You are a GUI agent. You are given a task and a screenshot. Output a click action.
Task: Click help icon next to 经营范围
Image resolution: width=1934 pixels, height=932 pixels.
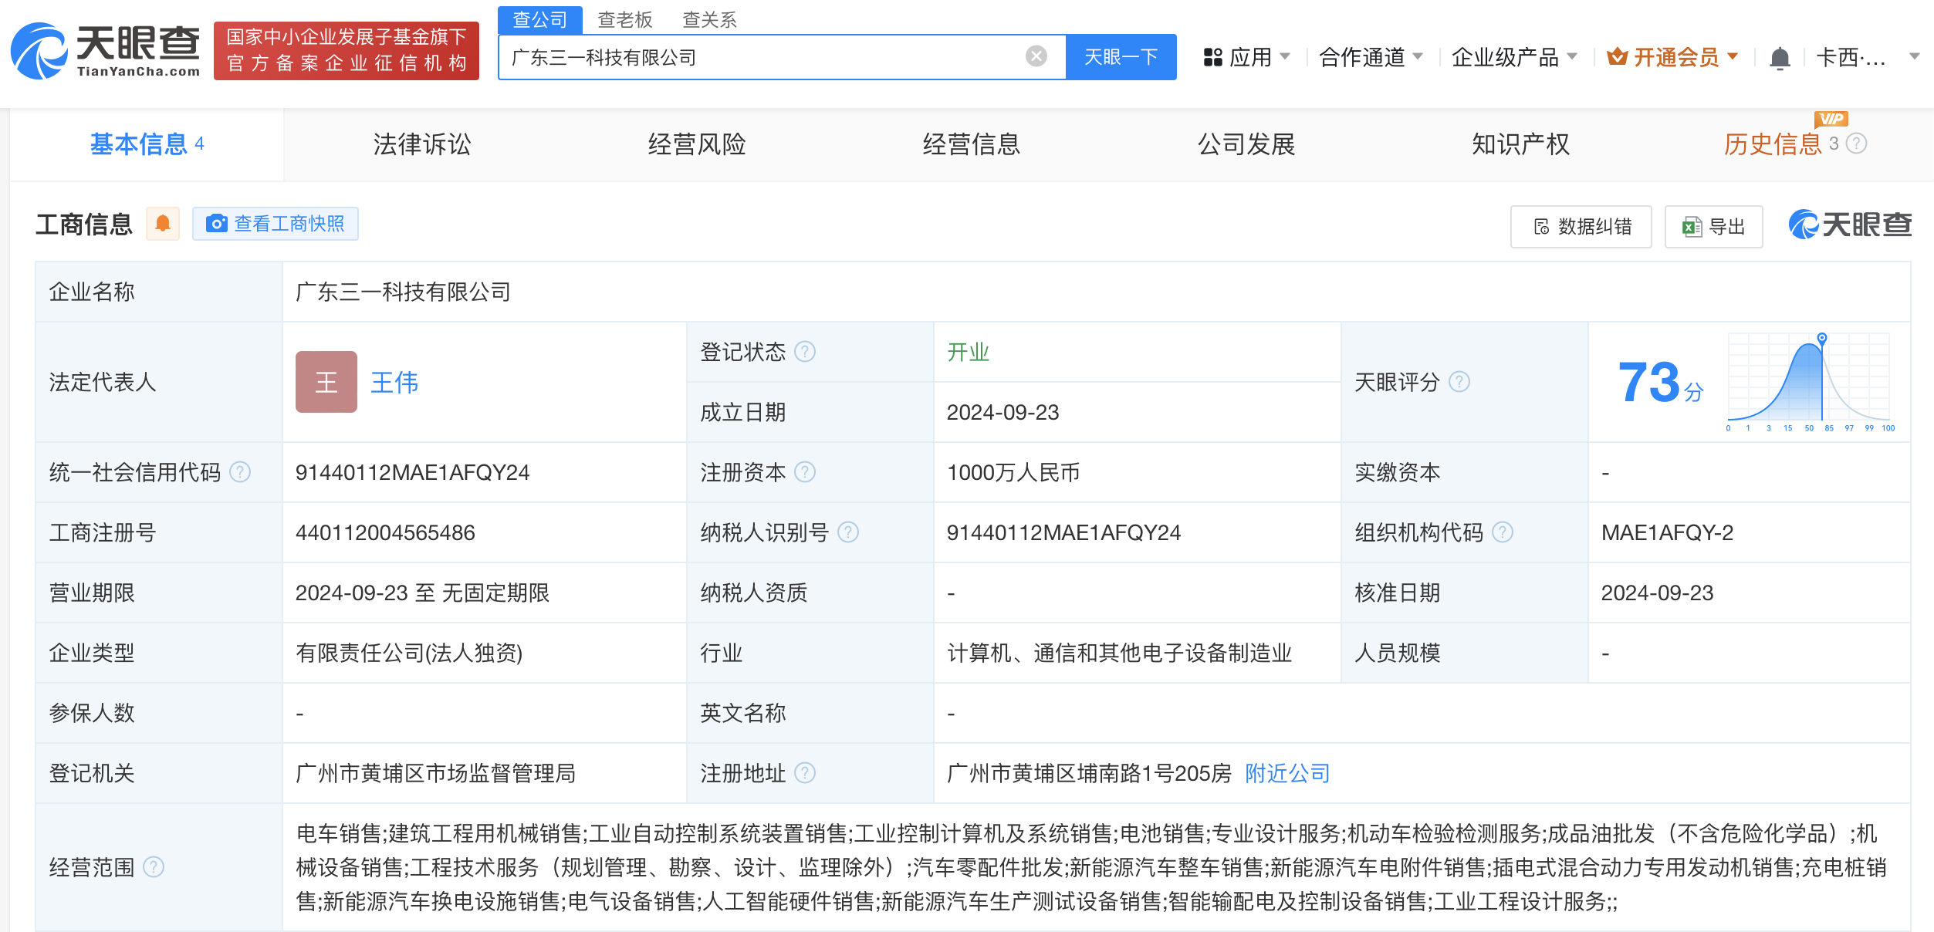pyautogui.click(x=154, y=867)
